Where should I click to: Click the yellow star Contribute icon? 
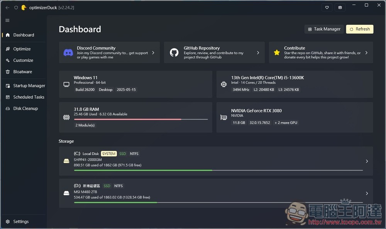tap(277, 53)
